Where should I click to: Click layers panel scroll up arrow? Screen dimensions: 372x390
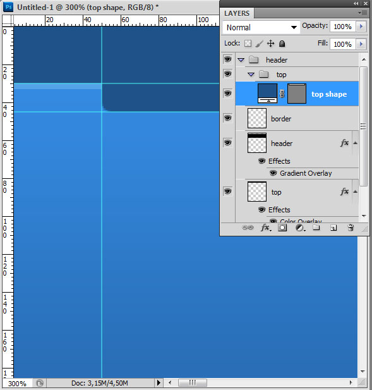click(364, 59)
